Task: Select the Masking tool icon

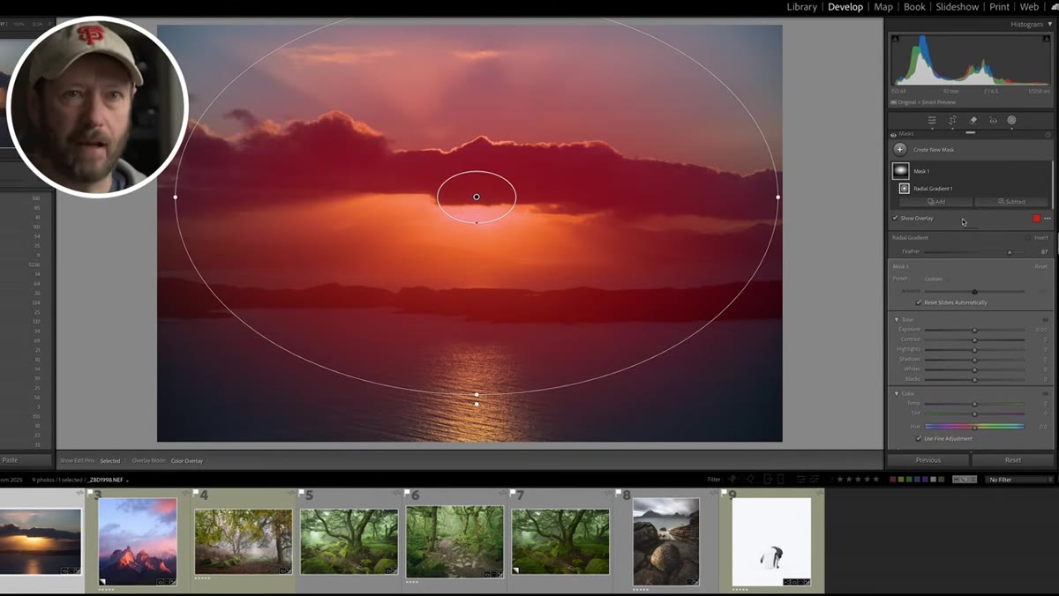Action: (1011, 120)
